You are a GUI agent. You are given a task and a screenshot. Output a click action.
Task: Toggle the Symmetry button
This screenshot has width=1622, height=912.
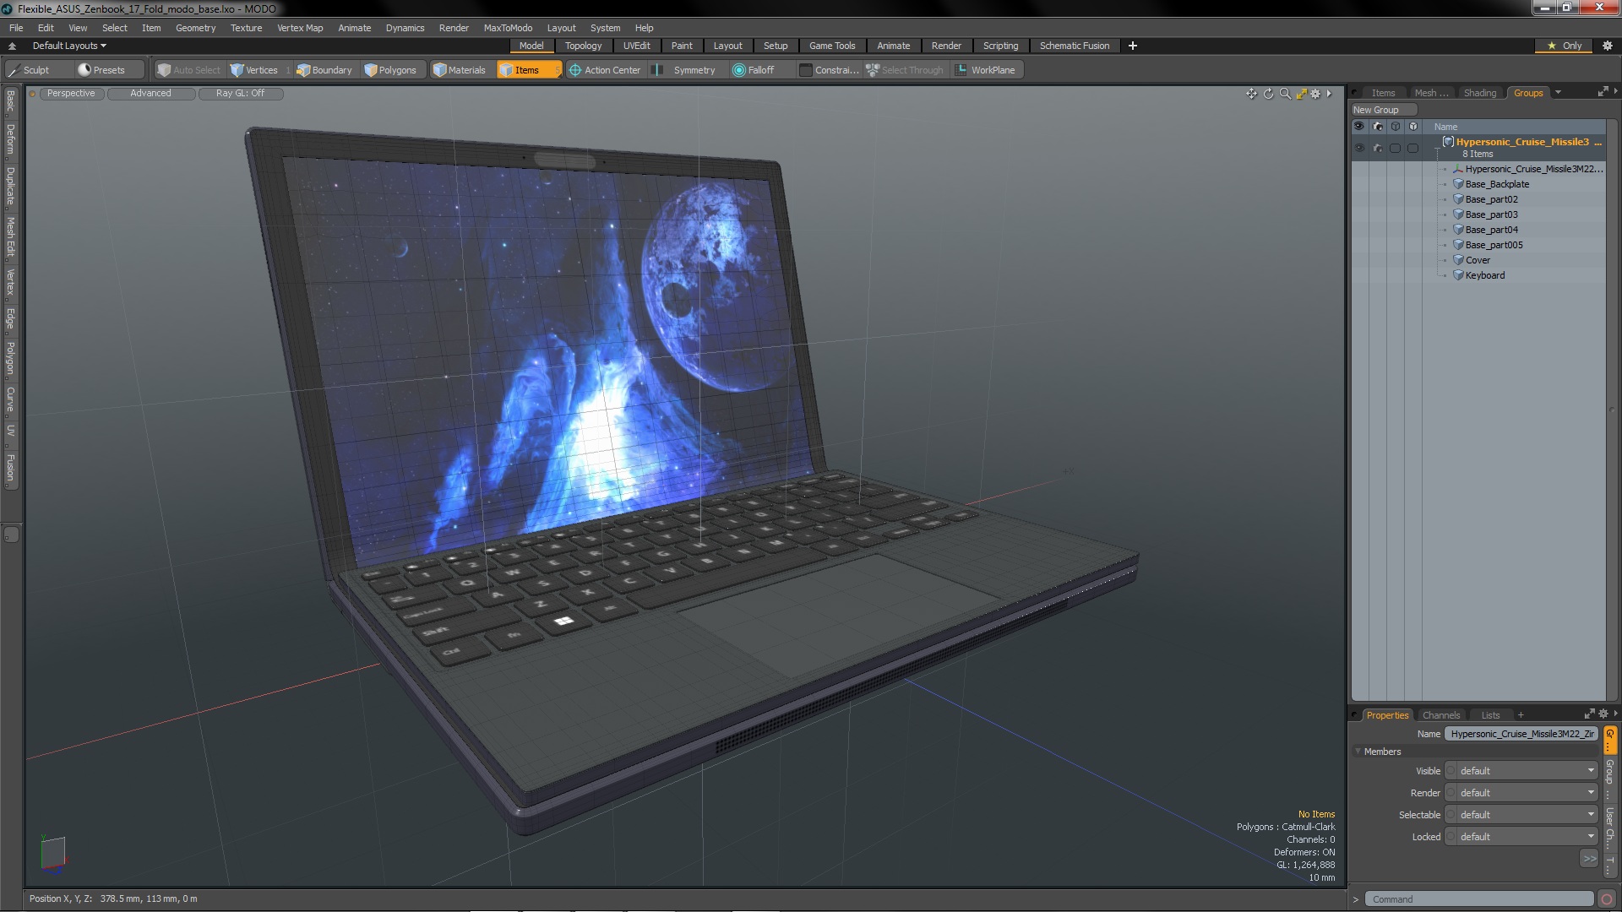pos(685,70)
